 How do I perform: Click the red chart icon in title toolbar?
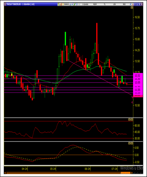[x=61, y=4]
